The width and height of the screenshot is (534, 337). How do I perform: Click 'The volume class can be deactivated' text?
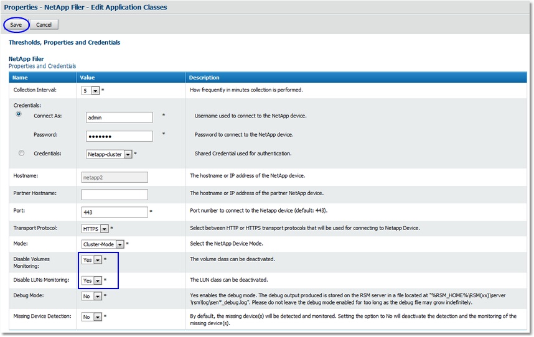click(232, 259)
